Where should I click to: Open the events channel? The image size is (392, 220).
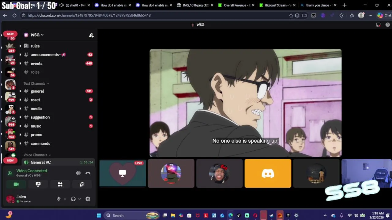coord(58,64)
